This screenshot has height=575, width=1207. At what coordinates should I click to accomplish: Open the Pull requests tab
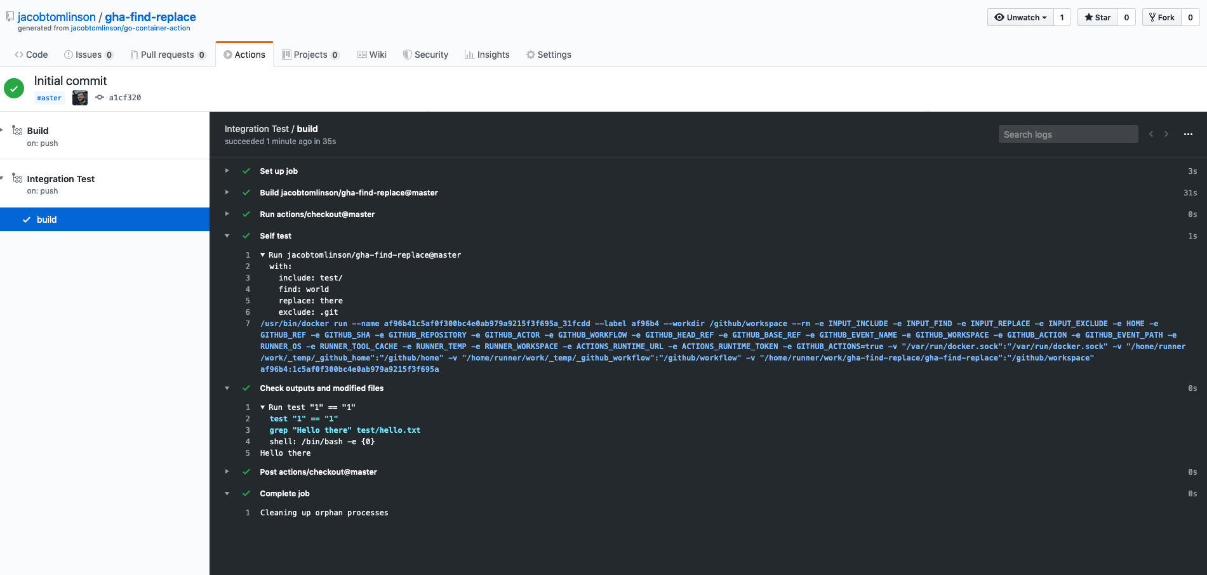click(168, 55)
